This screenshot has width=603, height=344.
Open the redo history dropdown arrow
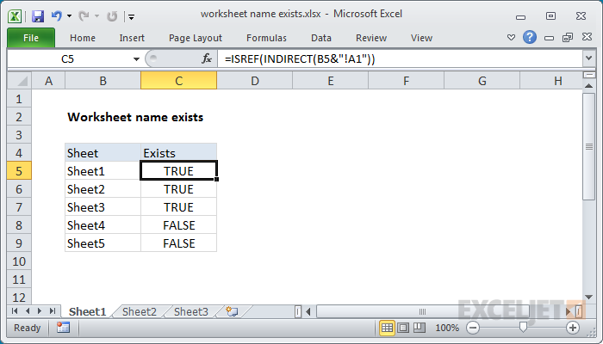(96, 16)
